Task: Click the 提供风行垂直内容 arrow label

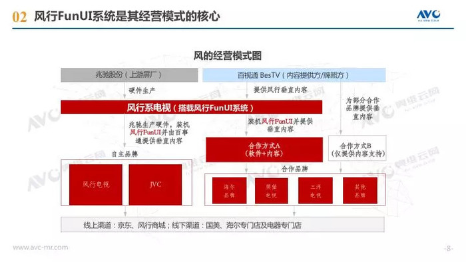Action: click(280, 90)
